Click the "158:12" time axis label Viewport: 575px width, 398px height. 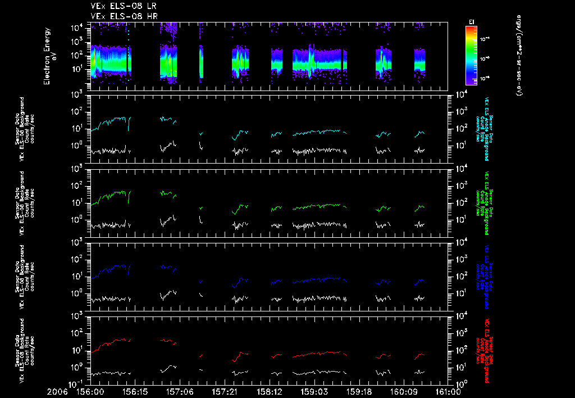click(x=270, y=392)
